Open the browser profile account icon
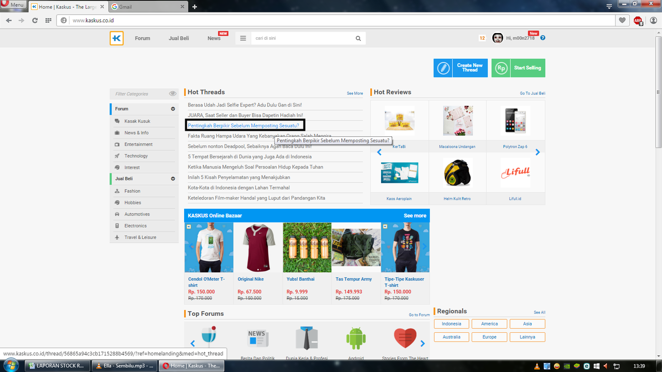 [653, 20]
